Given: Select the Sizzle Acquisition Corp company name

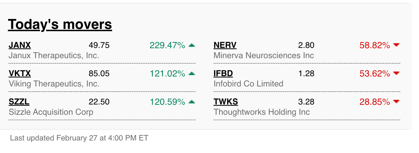Looking at the screenshot, I should click(x=51, y=112).
